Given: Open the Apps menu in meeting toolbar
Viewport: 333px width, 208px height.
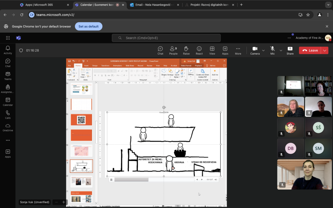Looking at the screenshot, I should coord(225,50).
